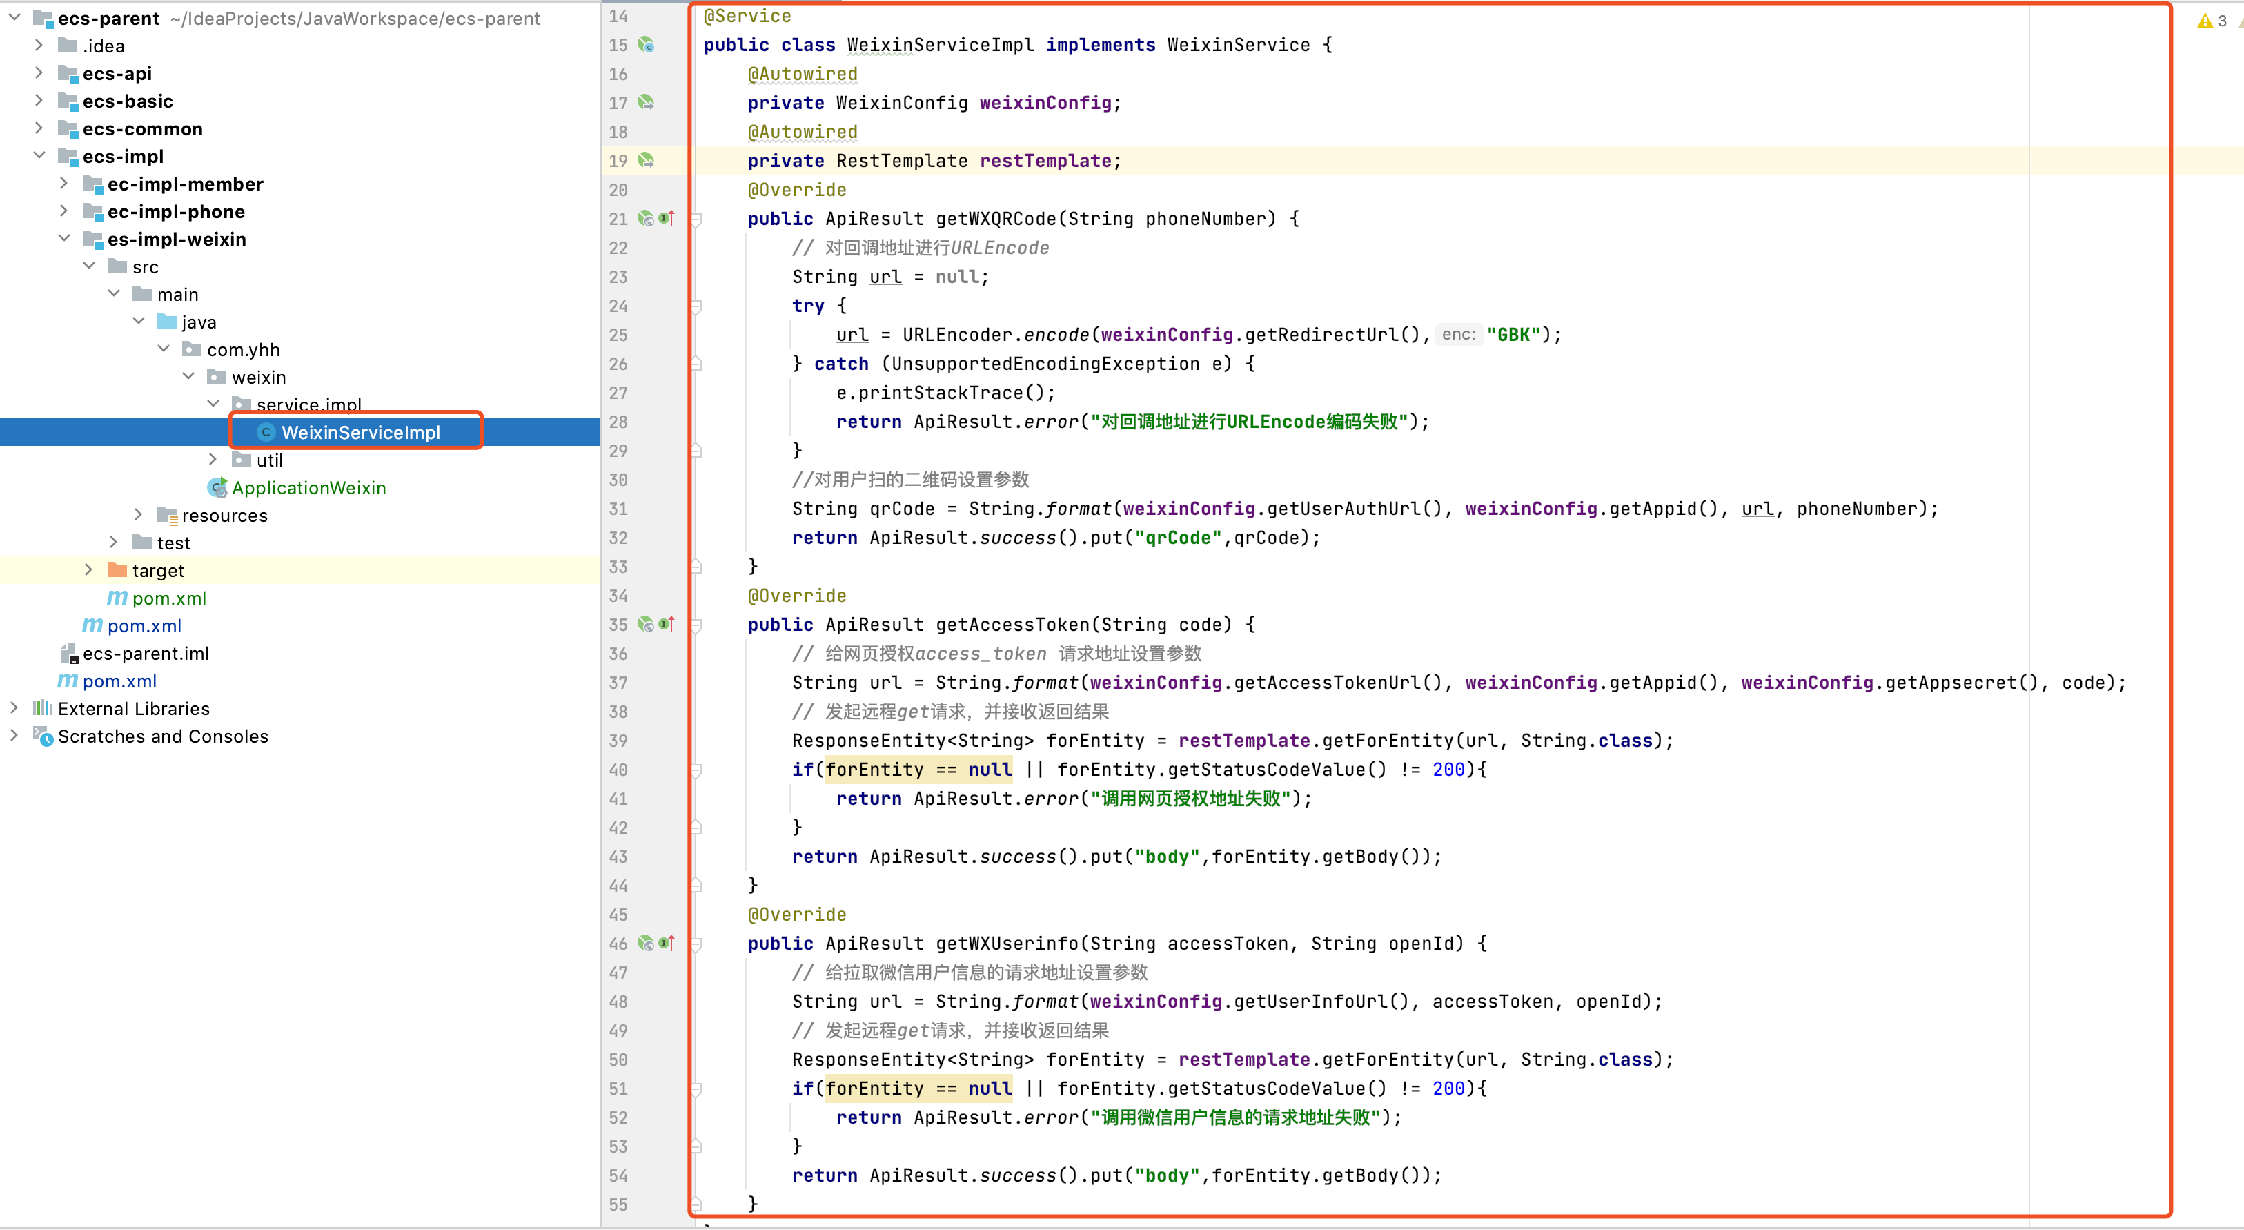This screenshot has height=1230, width=2244.
Task: Select the target folder
Action: (157, 571)
